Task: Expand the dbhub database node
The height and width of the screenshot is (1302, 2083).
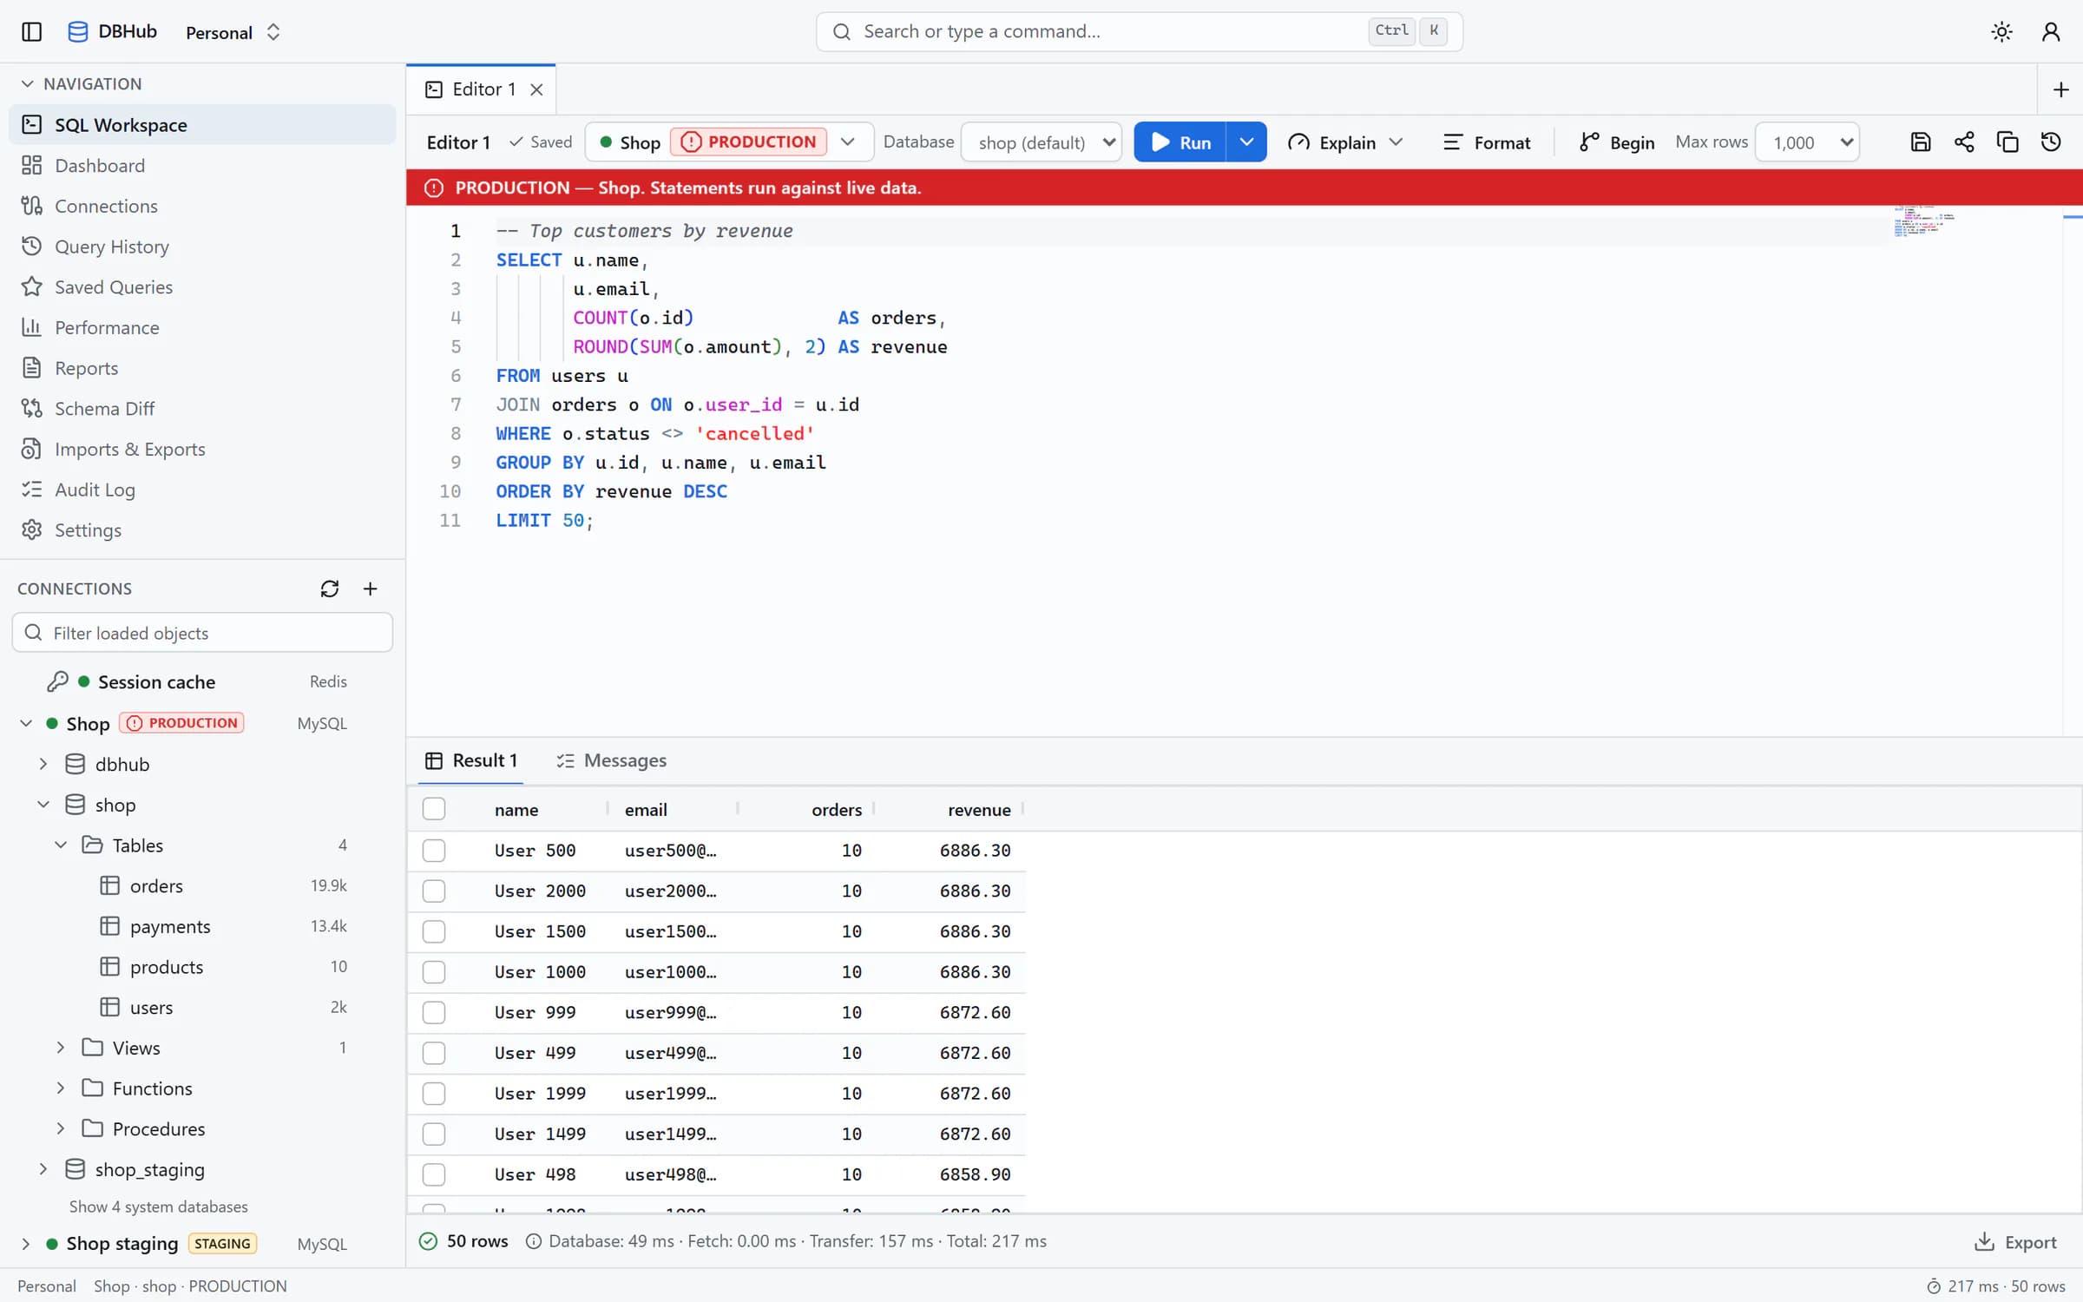Action: pos(43,764)
